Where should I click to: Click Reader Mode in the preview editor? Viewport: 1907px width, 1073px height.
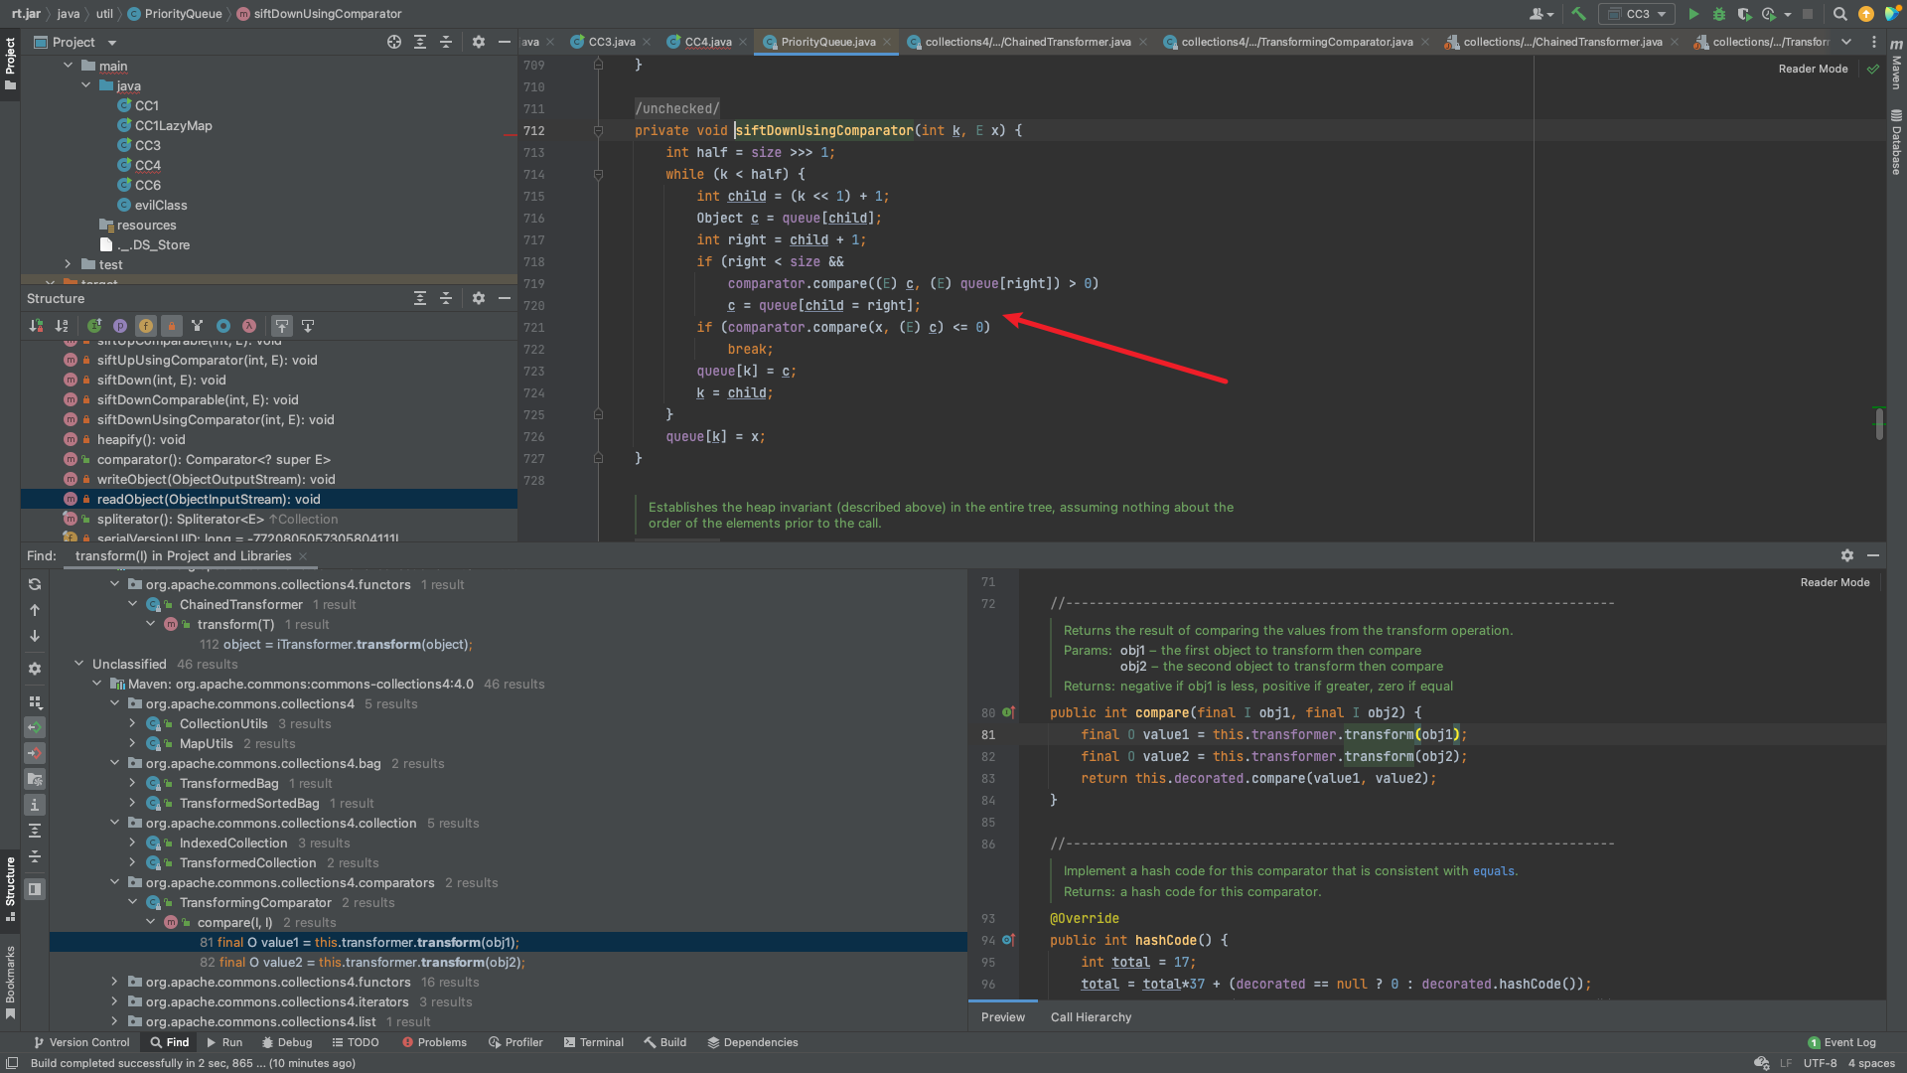1834,582
